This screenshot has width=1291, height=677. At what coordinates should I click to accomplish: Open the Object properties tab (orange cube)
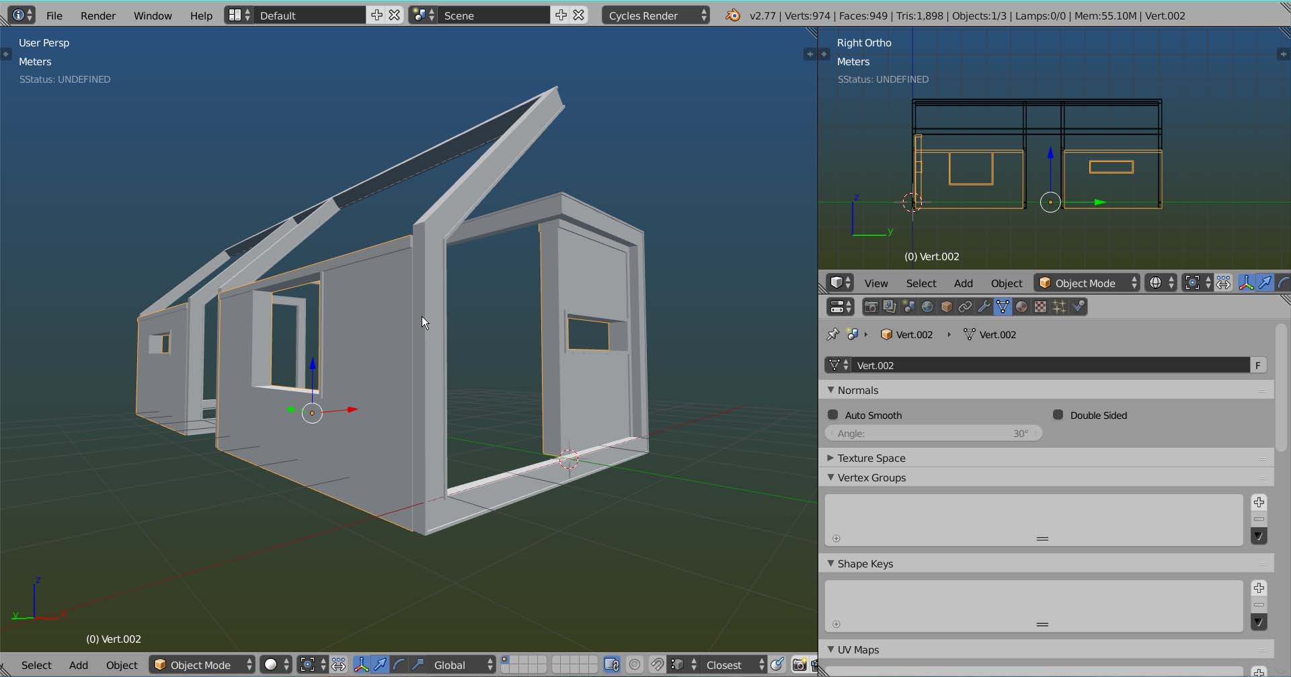[946, 307]
